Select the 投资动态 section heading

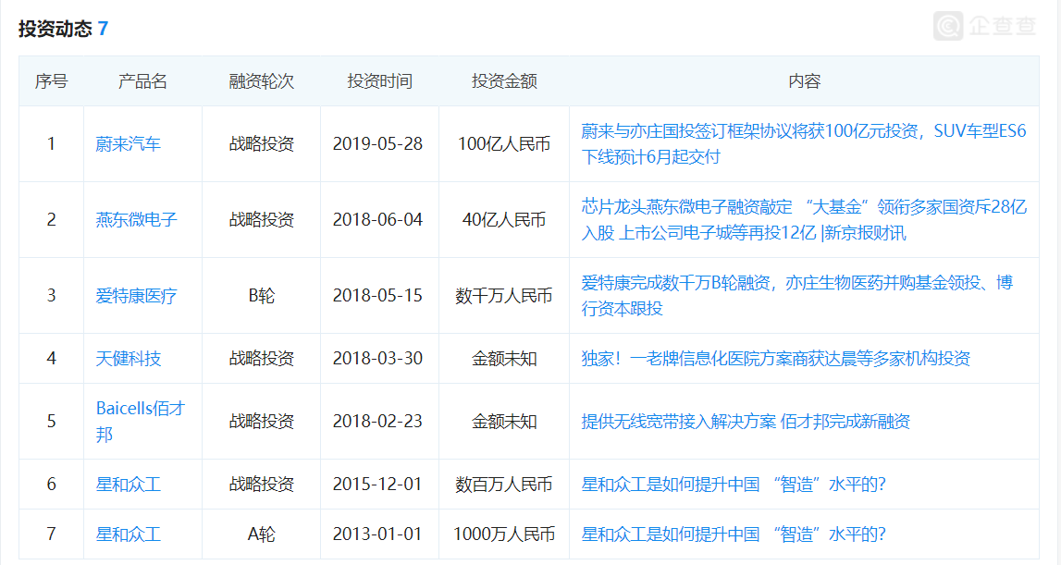point(55,29)
